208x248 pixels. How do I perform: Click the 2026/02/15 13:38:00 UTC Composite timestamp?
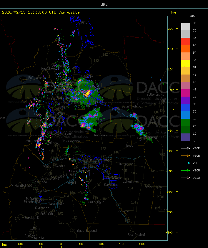[x=41, y=12]
